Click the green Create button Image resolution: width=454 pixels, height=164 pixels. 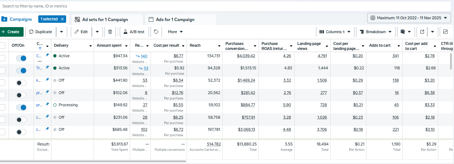11,32
